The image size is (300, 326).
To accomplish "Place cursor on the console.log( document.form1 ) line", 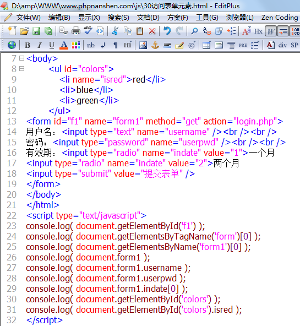I will coord(88,257).
